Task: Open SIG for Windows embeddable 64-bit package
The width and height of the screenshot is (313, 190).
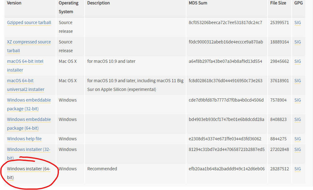Action: click(298, 120)
